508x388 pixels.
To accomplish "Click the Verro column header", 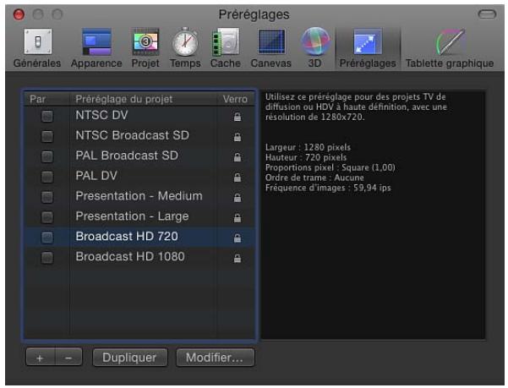I will point(236,99).
